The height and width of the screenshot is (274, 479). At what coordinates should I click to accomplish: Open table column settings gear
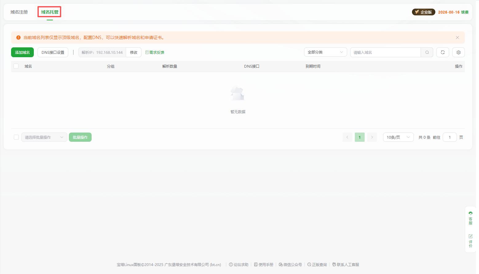458,52
